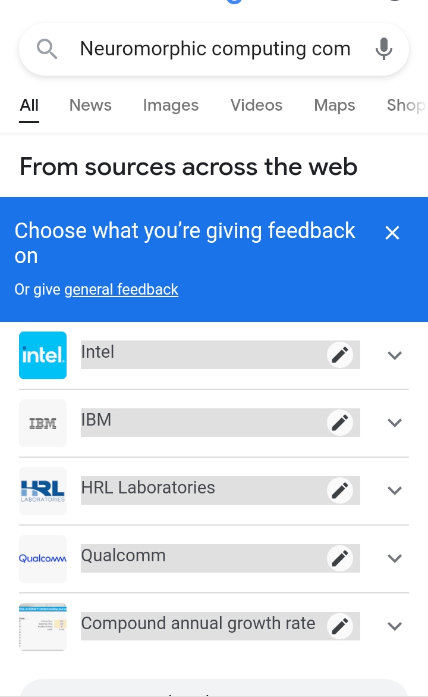Expand the Compound annual growth rate chevron
Viewport: 428px width, 697px height.
[x=395, y=626]
